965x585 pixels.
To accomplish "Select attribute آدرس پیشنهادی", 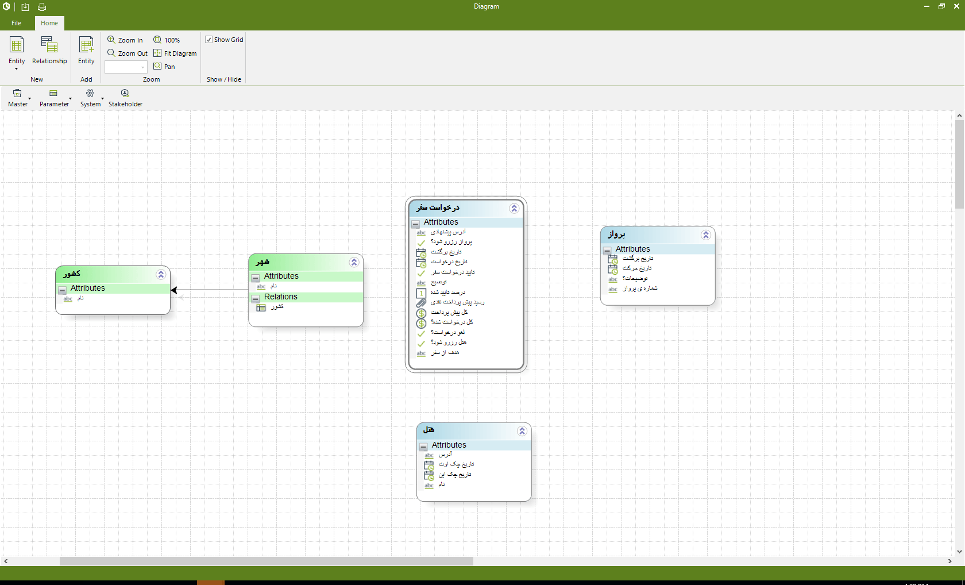I will click(x=448, y=232).
